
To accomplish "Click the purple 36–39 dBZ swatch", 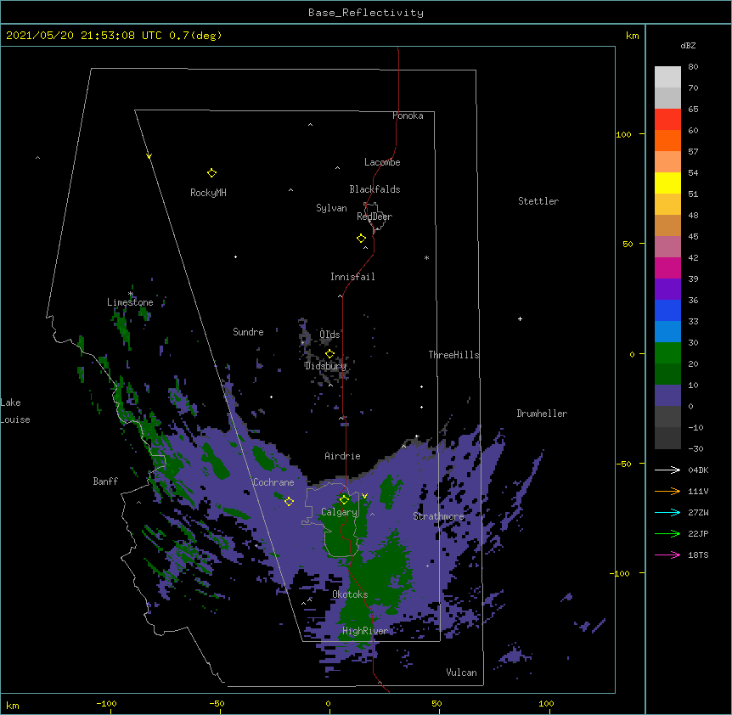I will (667, 290).
